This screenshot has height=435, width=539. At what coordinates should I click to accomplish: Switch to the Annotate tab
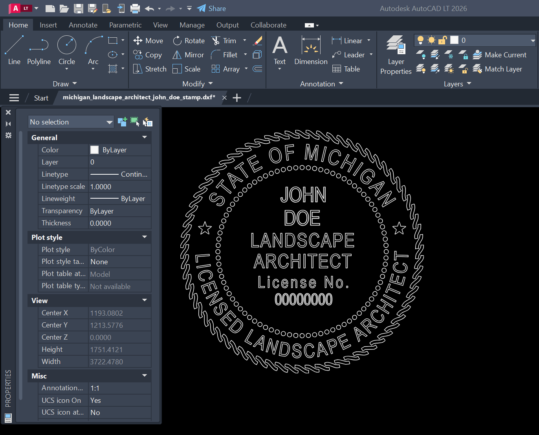[x=83, y=25]
